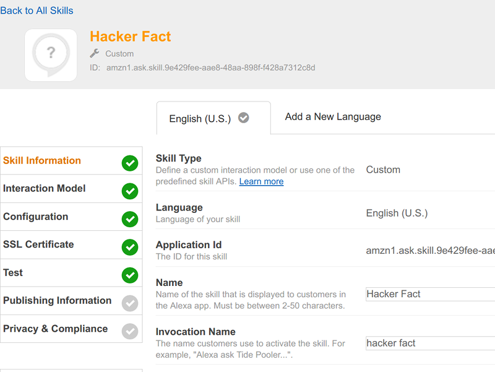Click green checkmark next to Interaction Model
The width and height of the screenshot is (495, 372).
pyautogui.click(x=130, y=191)
